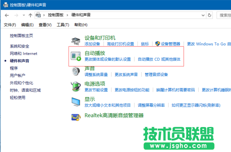Click 更改媒体或设备的默认设置 link
This screenshot has width=231, height=152.
click(x=108, y=59)
